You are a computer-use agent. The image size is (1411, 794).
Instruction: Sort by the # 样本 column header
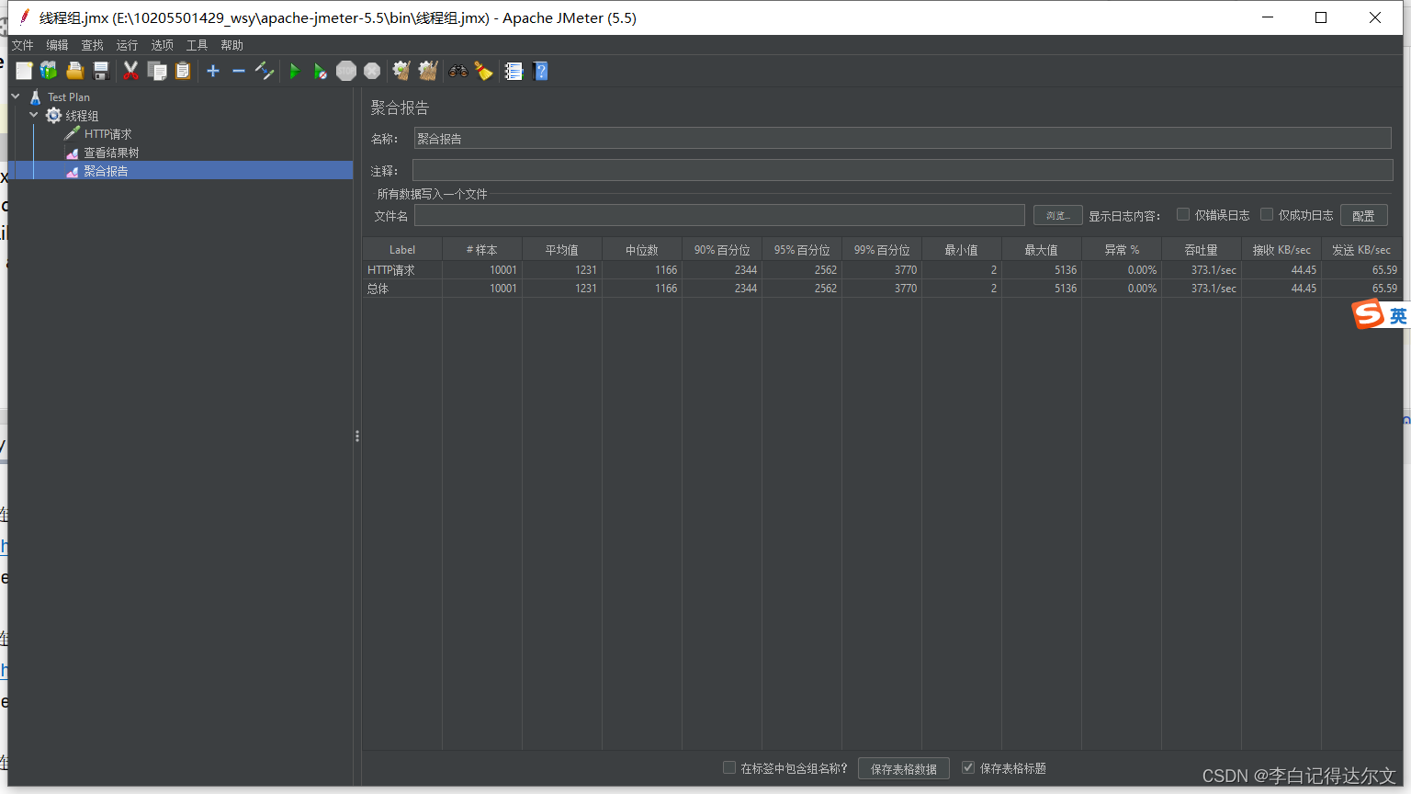pyautogui.click(x=482, y=249)
